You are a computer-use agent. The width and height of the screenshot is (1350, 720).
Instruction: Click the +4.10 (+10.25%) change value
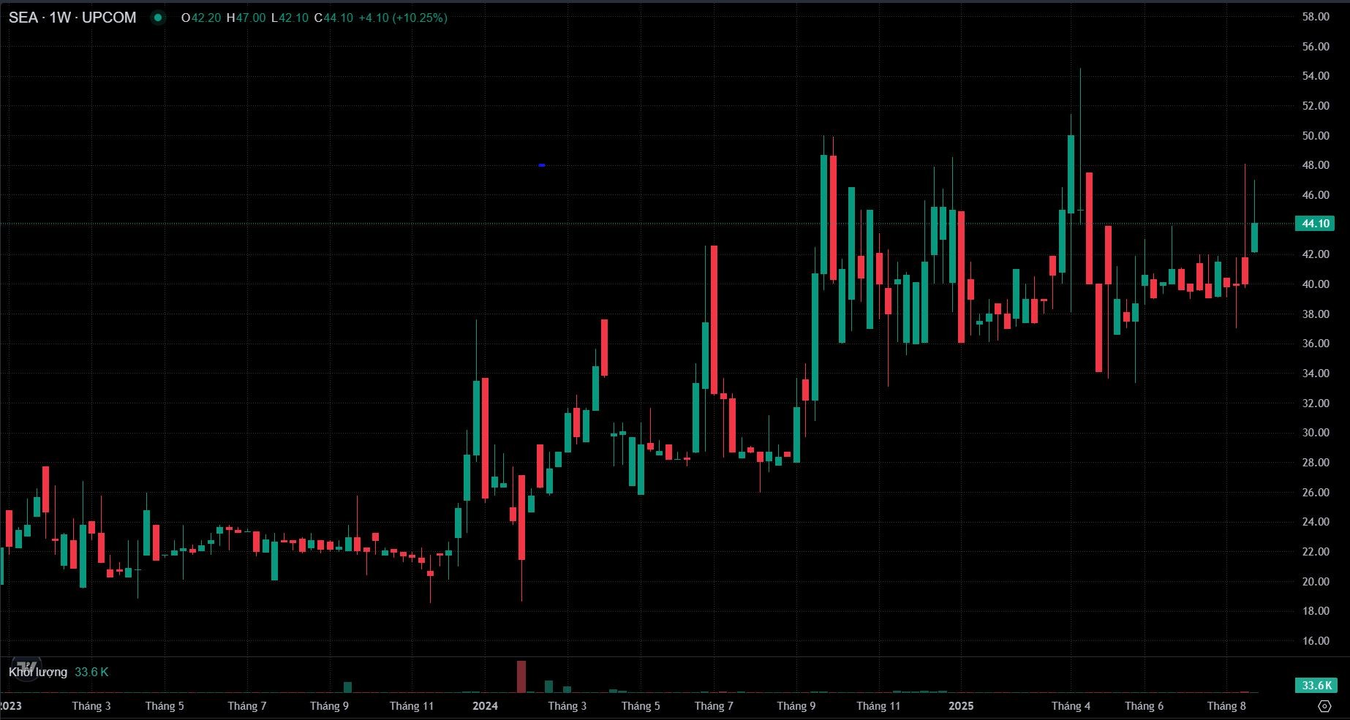tap(402, 18)
